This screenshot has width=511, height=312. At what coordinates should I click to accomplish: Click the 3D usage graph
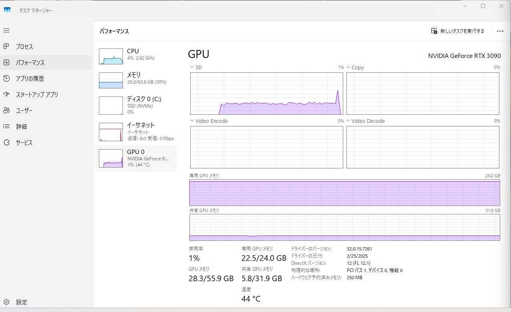[x=267, y=94]
